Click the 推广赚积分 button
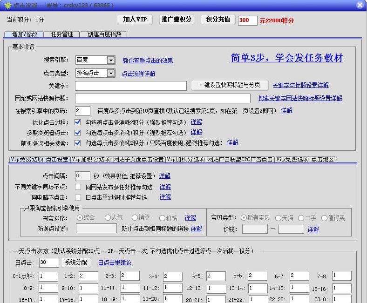Screen dimensions: 367x303 (177, 20)
